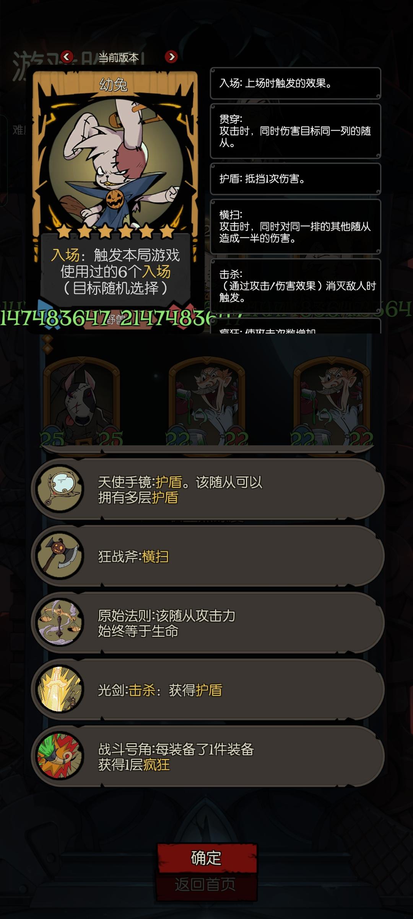Tap the 天使手镜 mirror icon

pyautogui.click(x=60, y=489)
